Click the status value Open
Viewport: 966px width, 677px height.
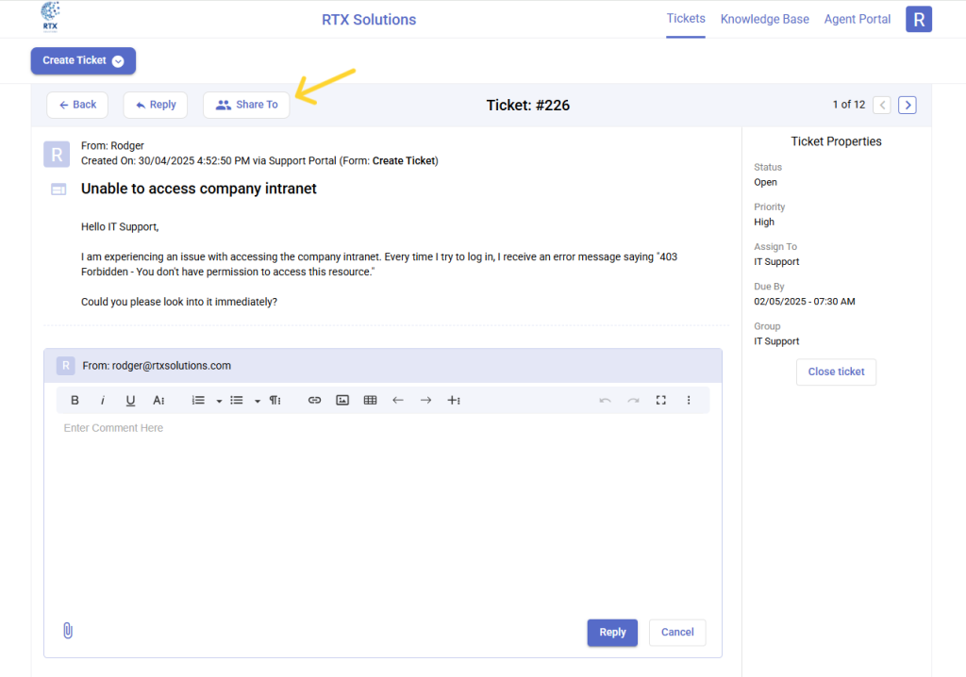[x=765, y=182]
